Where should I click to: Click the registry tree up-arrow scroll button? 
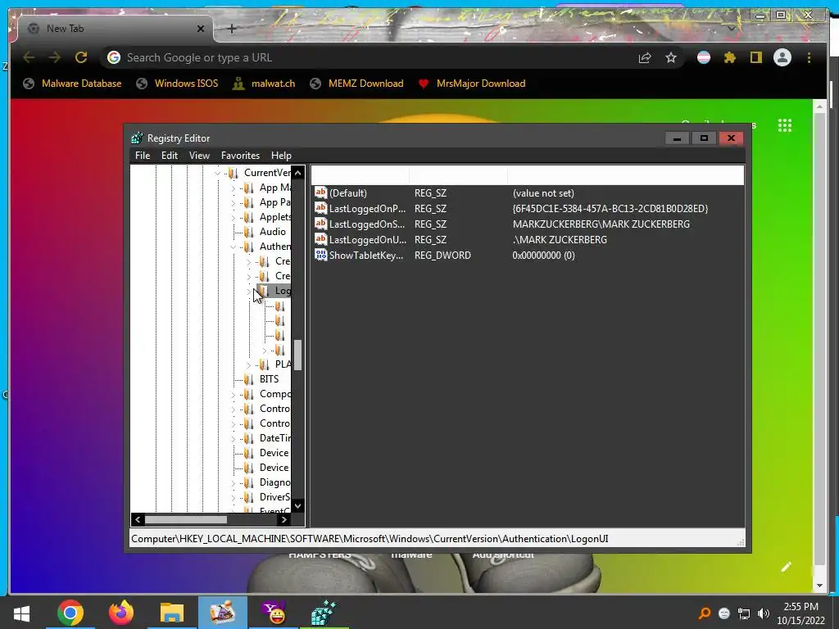(x=298, y=173)
